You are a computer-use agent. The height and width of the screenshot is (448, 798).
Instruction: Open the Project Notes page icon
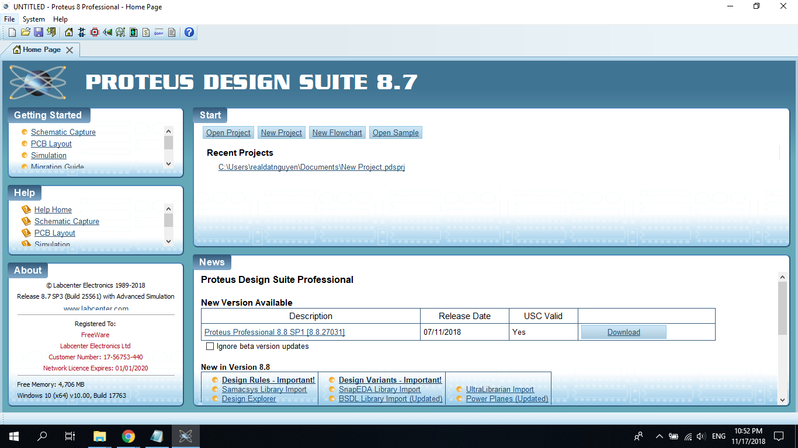pos(172,32)
